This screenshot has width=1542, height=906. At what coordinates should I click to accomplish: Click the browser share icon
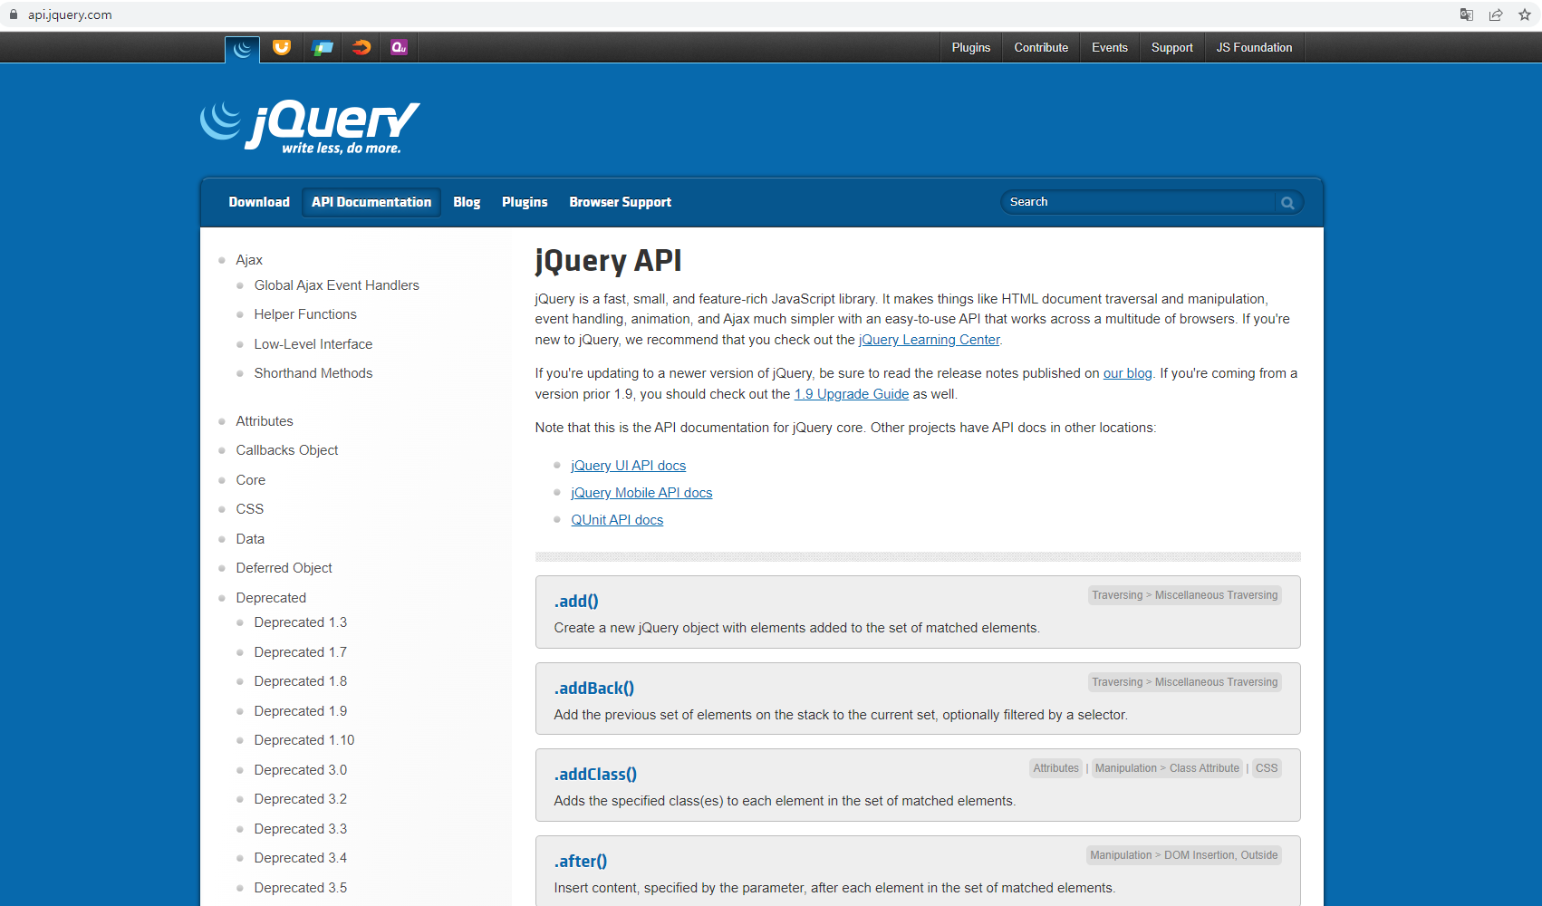pos(1496,14)
